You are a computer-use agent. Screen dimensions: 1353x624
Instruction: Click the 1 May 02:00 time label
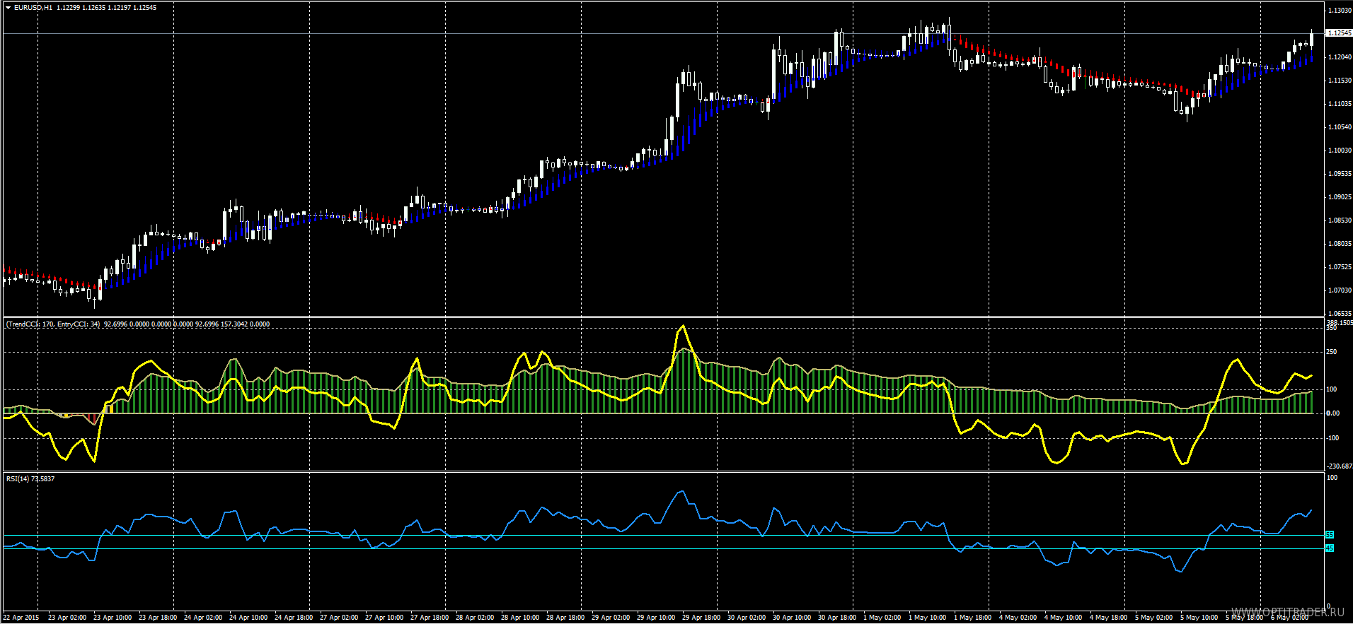point(882,618)
